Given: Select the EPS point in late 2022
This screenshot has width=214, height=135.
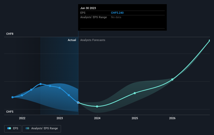Looking at the screenshot, I should [x=50, y=86].
